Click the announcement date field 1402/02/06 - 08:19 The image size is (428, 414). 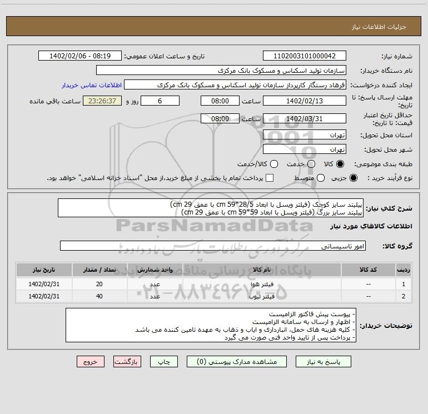click(x=80, y=56)
